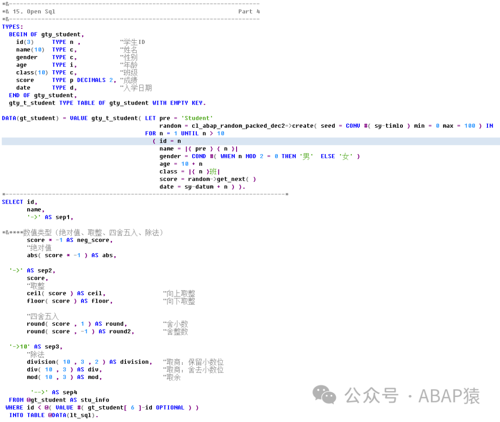Image resolution: width=500 pixels, height=422 pixels.
Task: Click 'END OF gty_student,' line
Action: 43,95
